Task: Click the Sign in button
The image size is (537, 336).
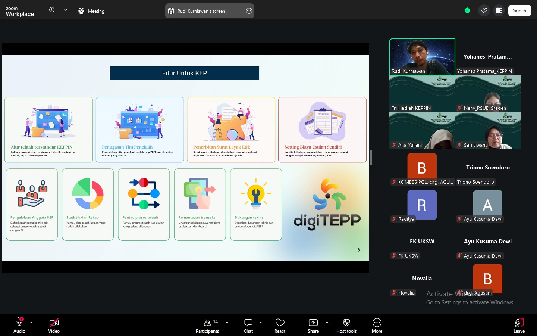Action: click(x=519, y=11)
